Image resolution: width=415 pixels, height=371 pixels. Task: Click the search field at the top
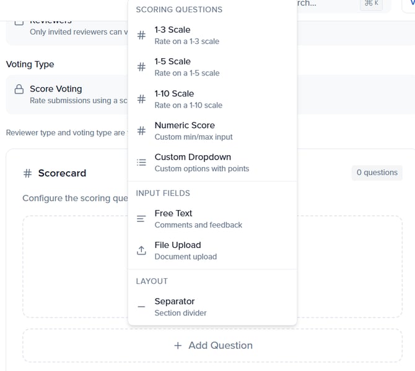click(322, 4)
